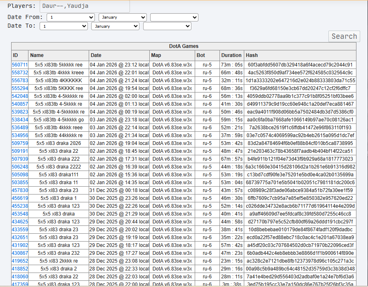Open game ID 539823 link
The width and height of the screenshot is (368, 287).
coord(20,112)
